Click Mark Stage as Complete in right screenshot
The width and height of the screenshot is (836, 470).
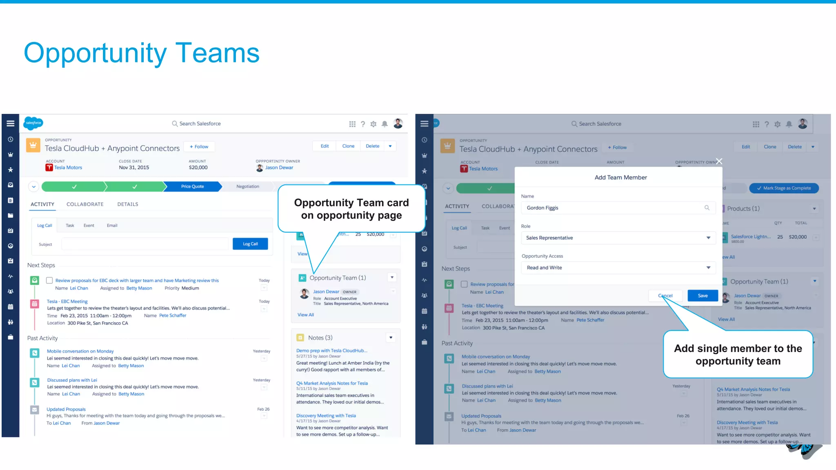coord(784,188)
